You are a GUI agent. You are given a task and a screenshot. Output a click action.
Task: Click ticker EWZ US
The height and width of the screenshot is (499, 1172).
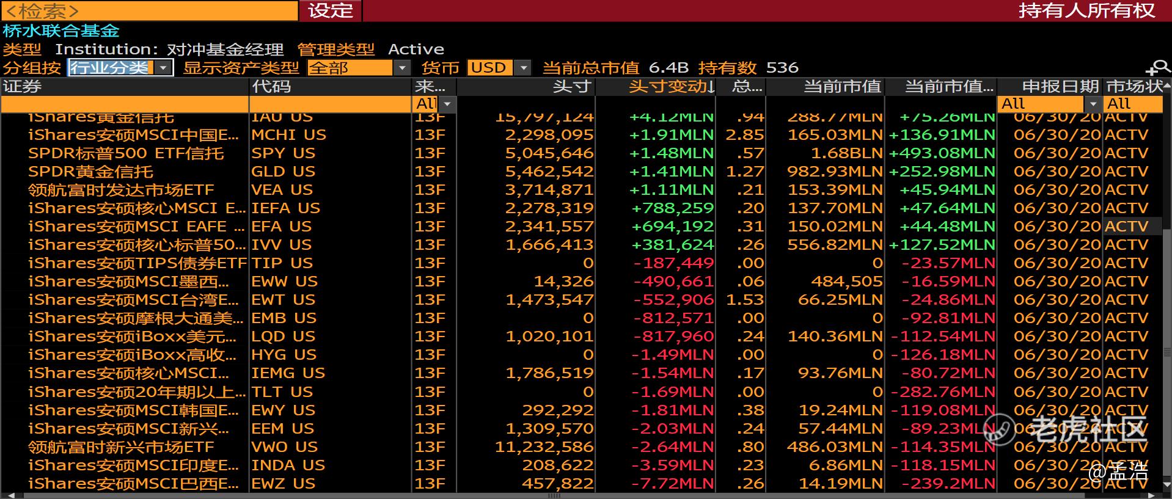tap(284, 484)
